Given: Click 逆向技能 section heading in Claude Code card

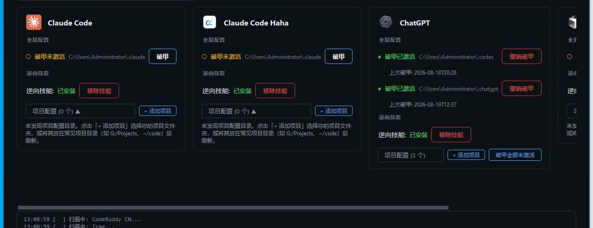Looking at the screenshot, I should point(37,73).
